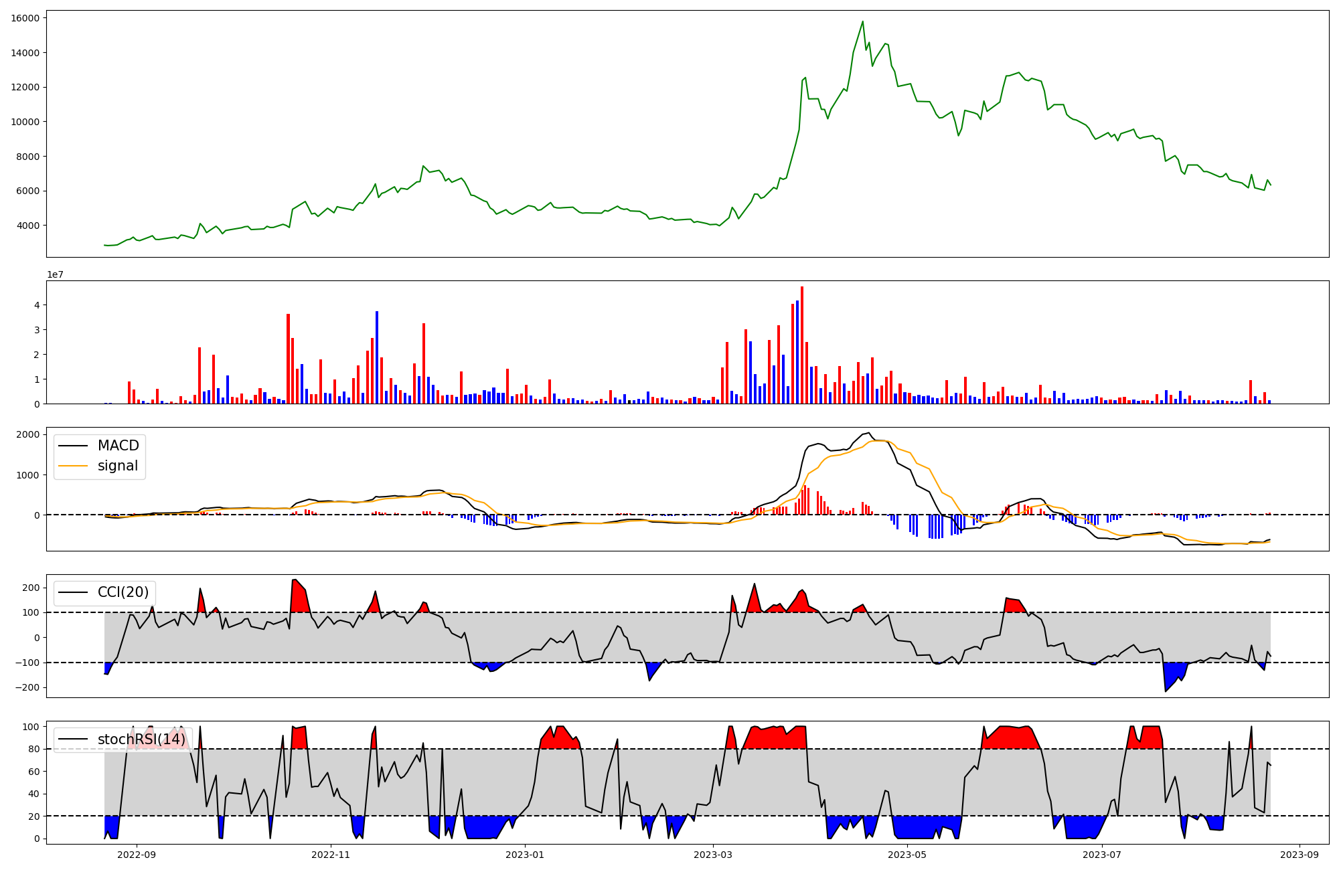This screenshot has height=870, width=1339.
Task: Click the 2000 tick on the MACD axis
Action: pyautogui.click(x=27, y=434)
